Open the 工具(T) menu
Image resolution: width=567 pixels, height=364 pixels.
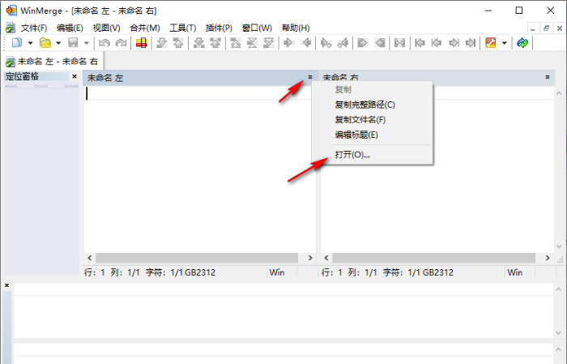coord(183,28)
